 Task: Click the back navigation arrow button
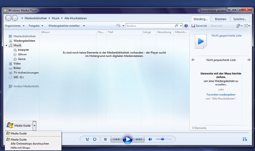pos(8,18)
